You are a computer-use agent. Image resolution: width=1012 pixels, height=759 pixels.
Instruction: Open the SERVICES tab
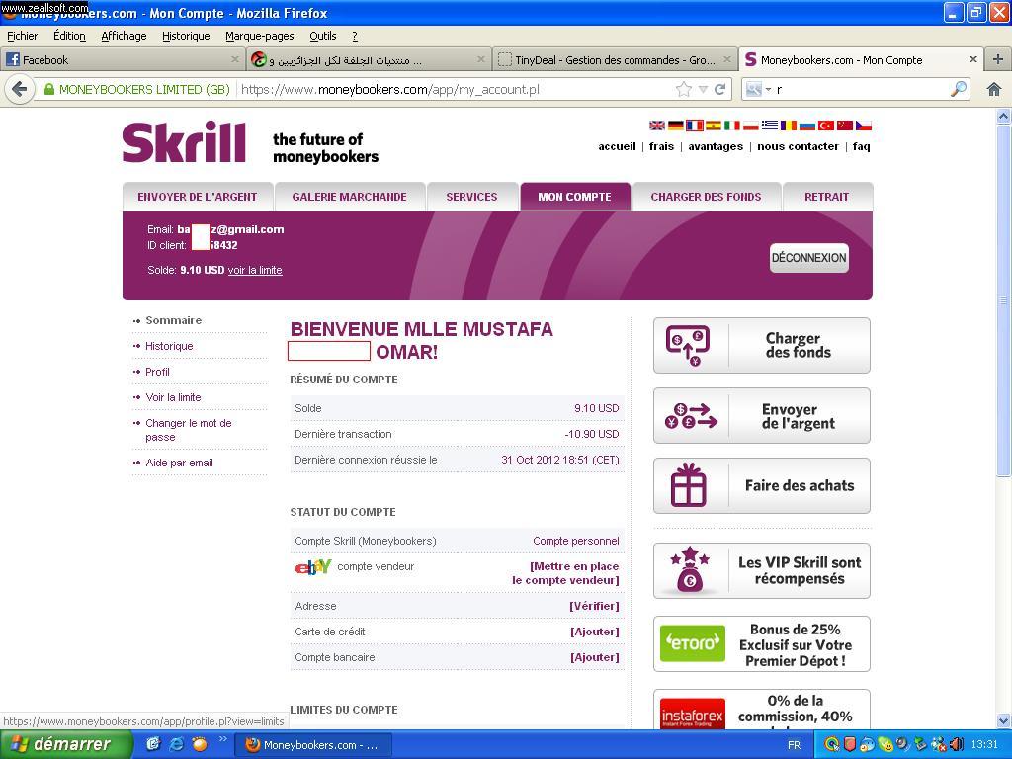click(x=471, y=197)
